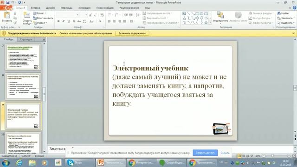This screenshot has height=167, width=297.
Task: Click the columns icon in paragraph group
Action: pos(132,21)
